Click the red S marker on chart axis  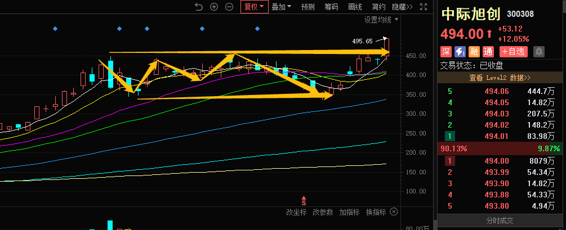tap(304, 200)
